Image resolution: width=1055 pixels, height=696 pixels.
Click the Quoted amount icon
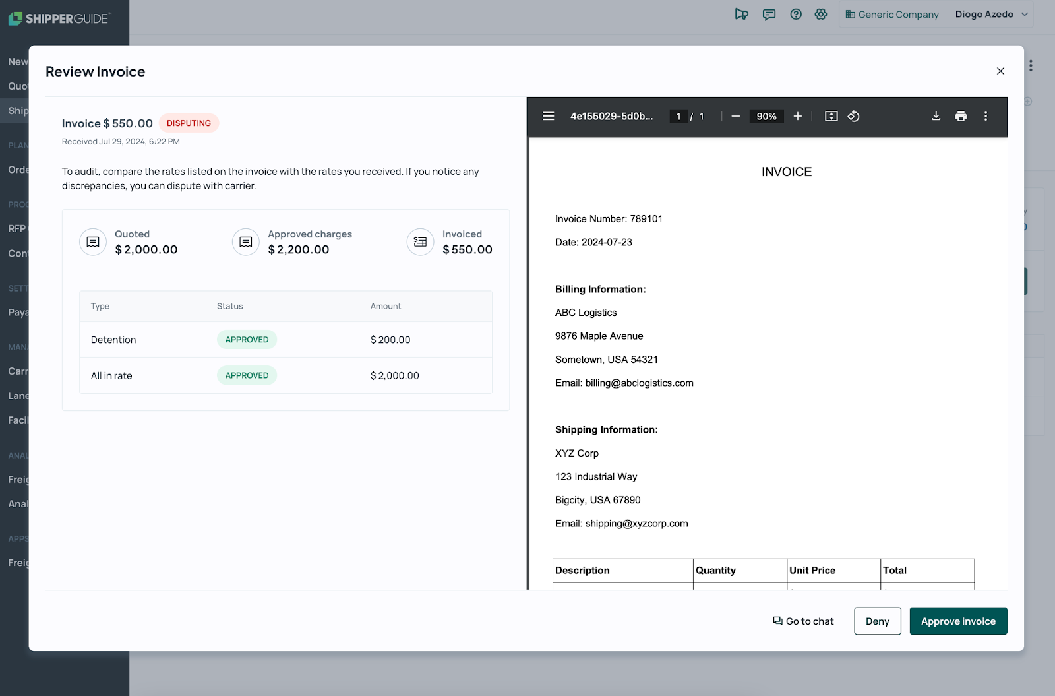93,242
